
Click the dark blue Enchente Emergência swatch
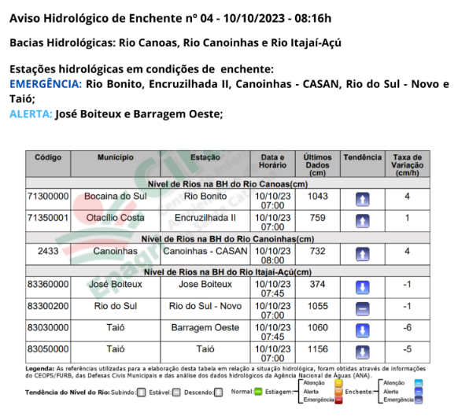click(419, 400)
